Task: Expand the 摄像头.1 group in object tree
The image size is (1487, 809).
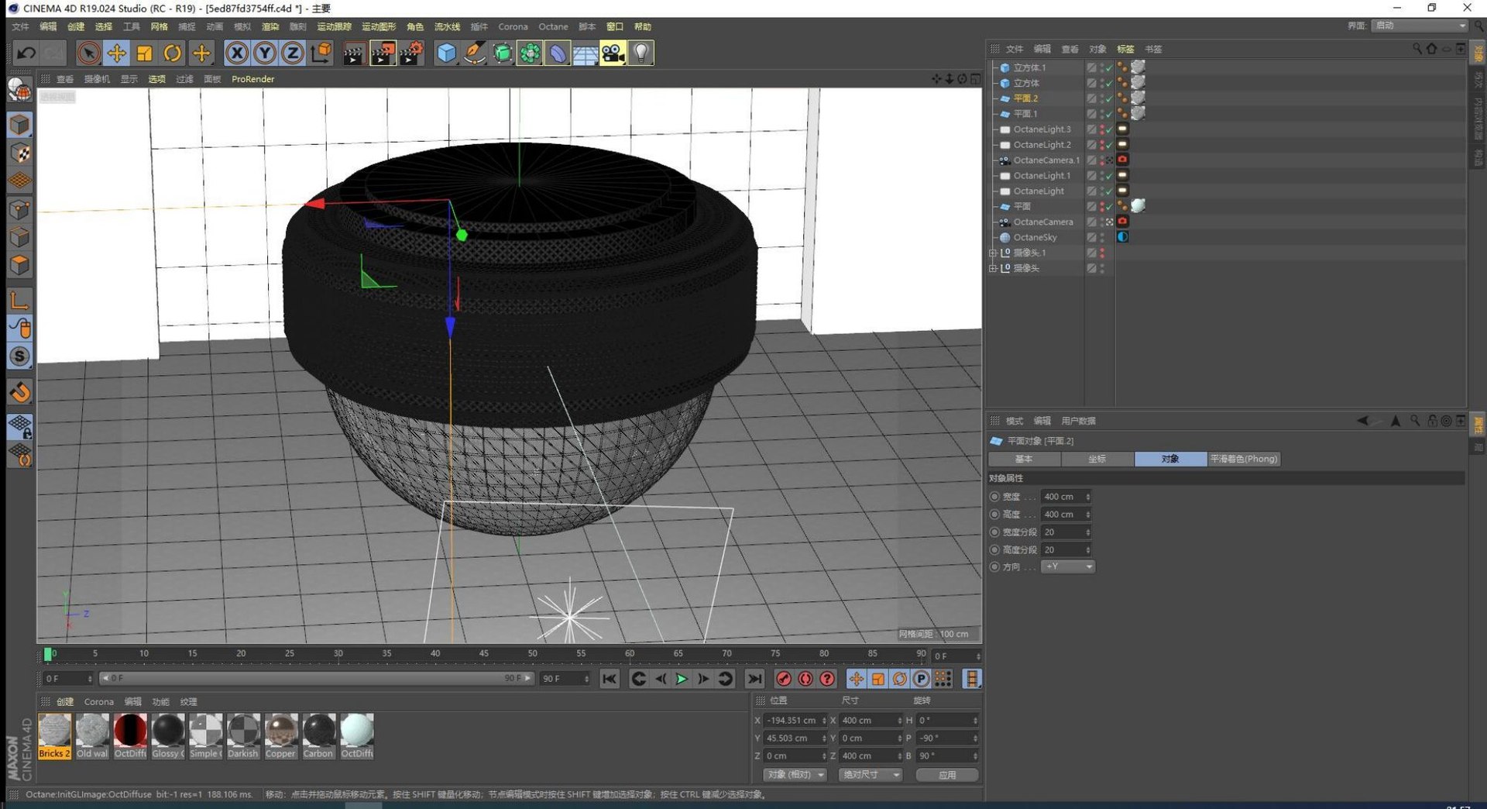Action: 993,253
